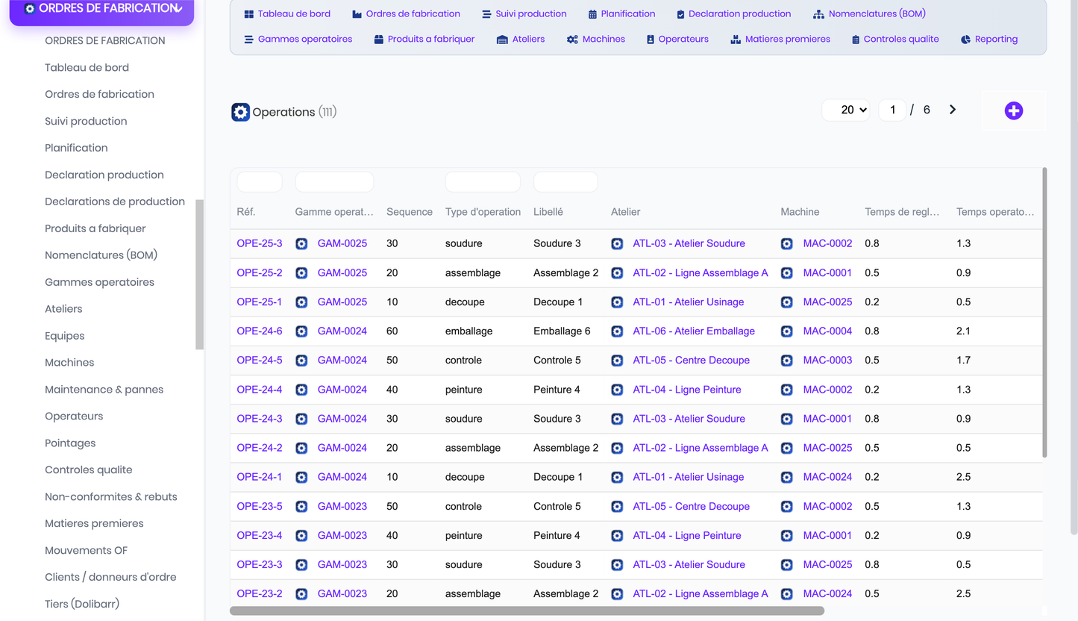Click the Réf. column filter field
This screenshot has width=1078, height=621.
click(260, 181)
